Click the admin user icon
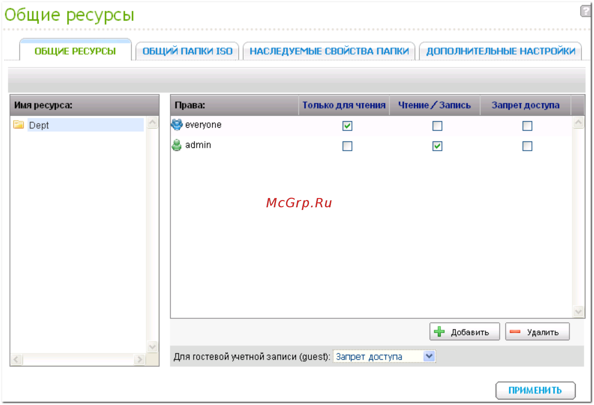Viewport: 594px width, 405px height. 177,145
